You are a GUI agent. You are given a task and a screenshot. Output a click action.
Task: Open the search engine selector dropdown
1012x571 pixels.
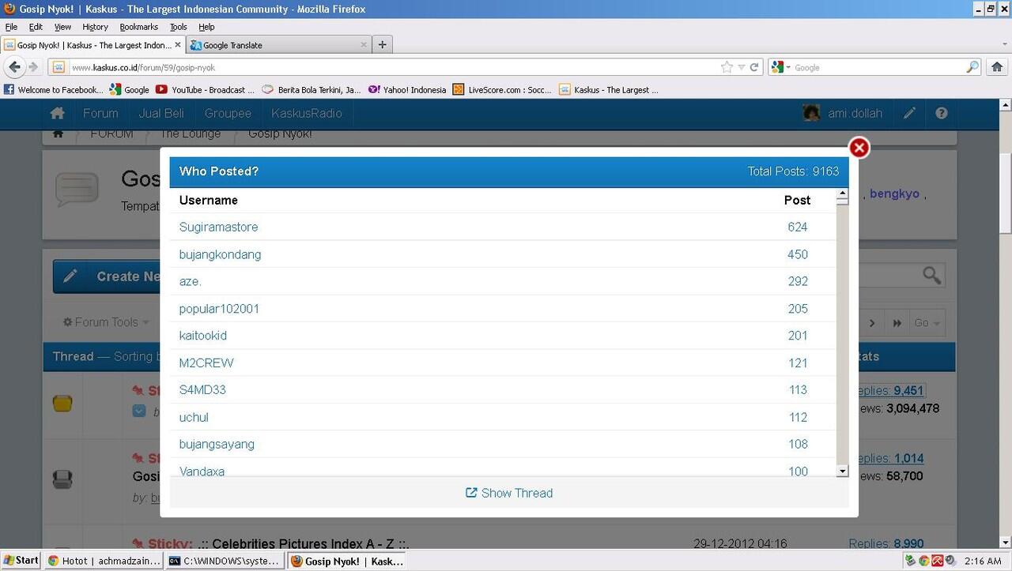780,67
